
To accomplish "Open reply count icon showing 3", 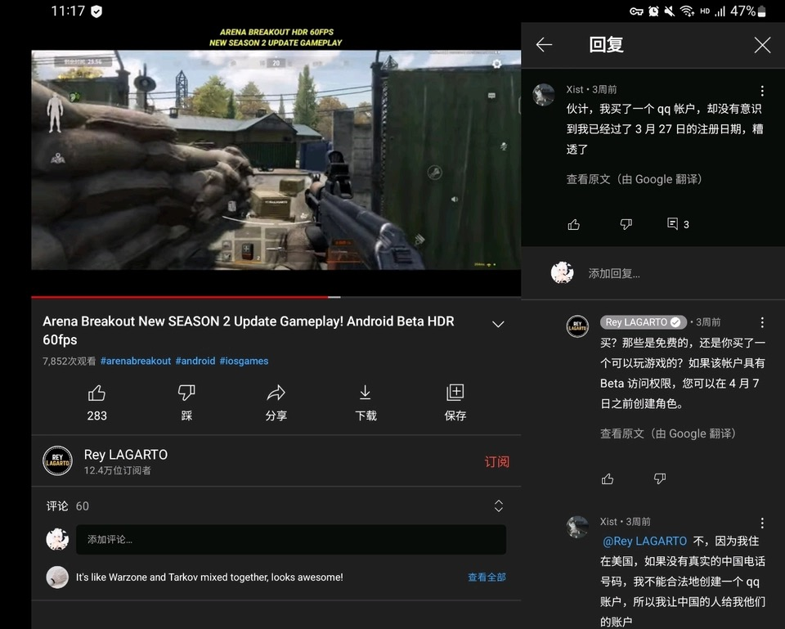I will (678, 224).
